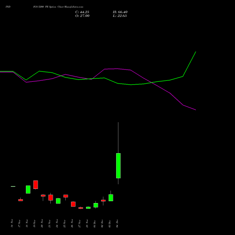235x235 pixels.
Task: Click the small red candle for 27 Nov
Action: (81, 208)
